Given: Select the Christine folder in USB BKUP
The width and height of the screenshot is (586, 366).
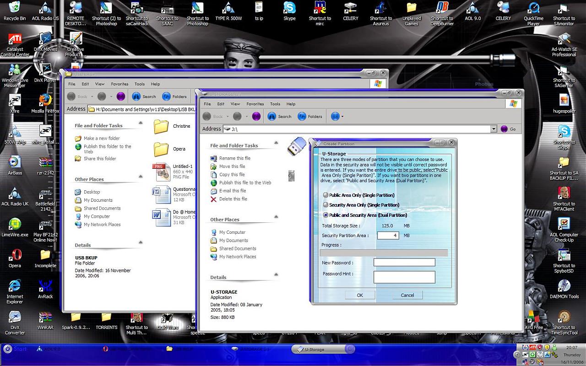Looking at the screenshot, I should click(x=172, y=126).
